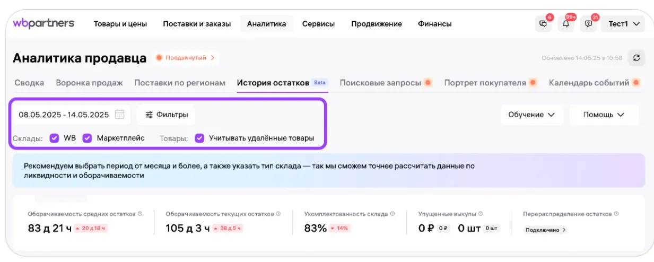Viewport: 654px width, 262px height.
Task: Click the wbpartners logo
Action: (x=43, y=23)
